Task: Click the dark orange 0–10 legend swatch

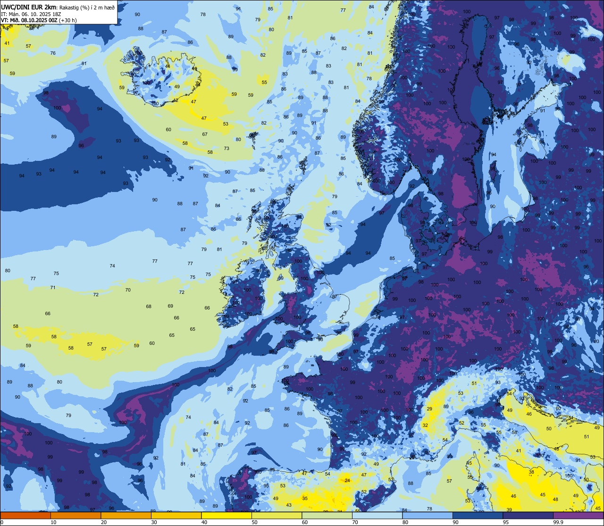Action: coord(25,515)
